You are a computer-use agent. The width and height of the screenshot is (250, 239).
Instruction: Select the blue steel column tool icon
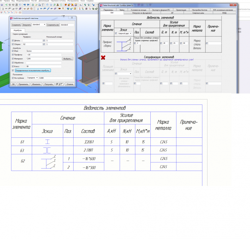click(38, 9)
